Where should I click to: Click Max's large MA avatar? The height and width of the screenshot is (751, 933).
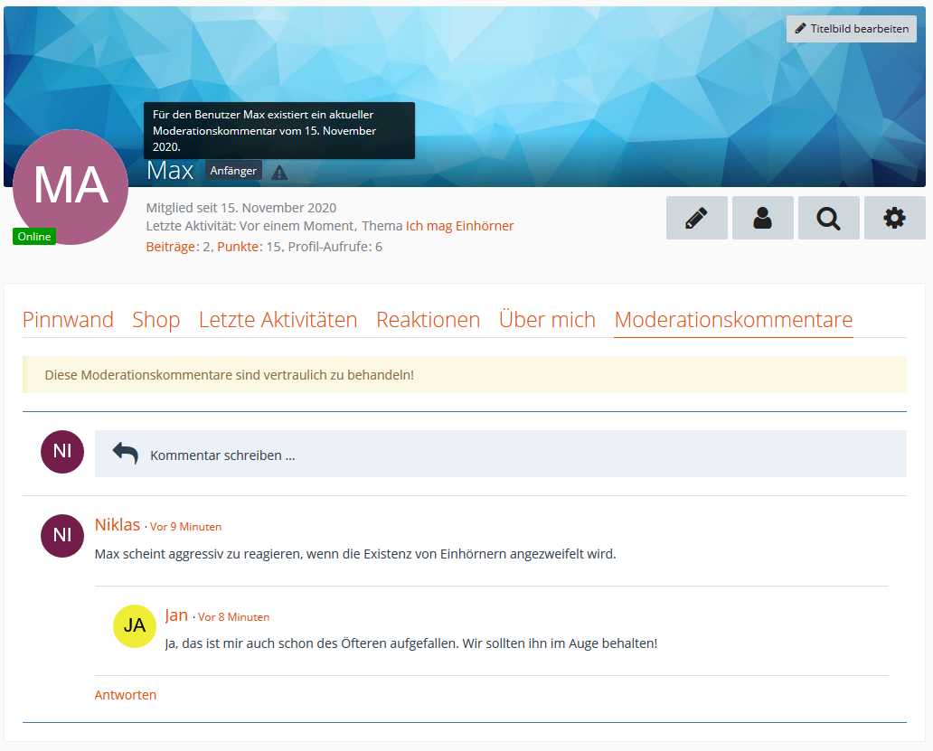[71, 186]
